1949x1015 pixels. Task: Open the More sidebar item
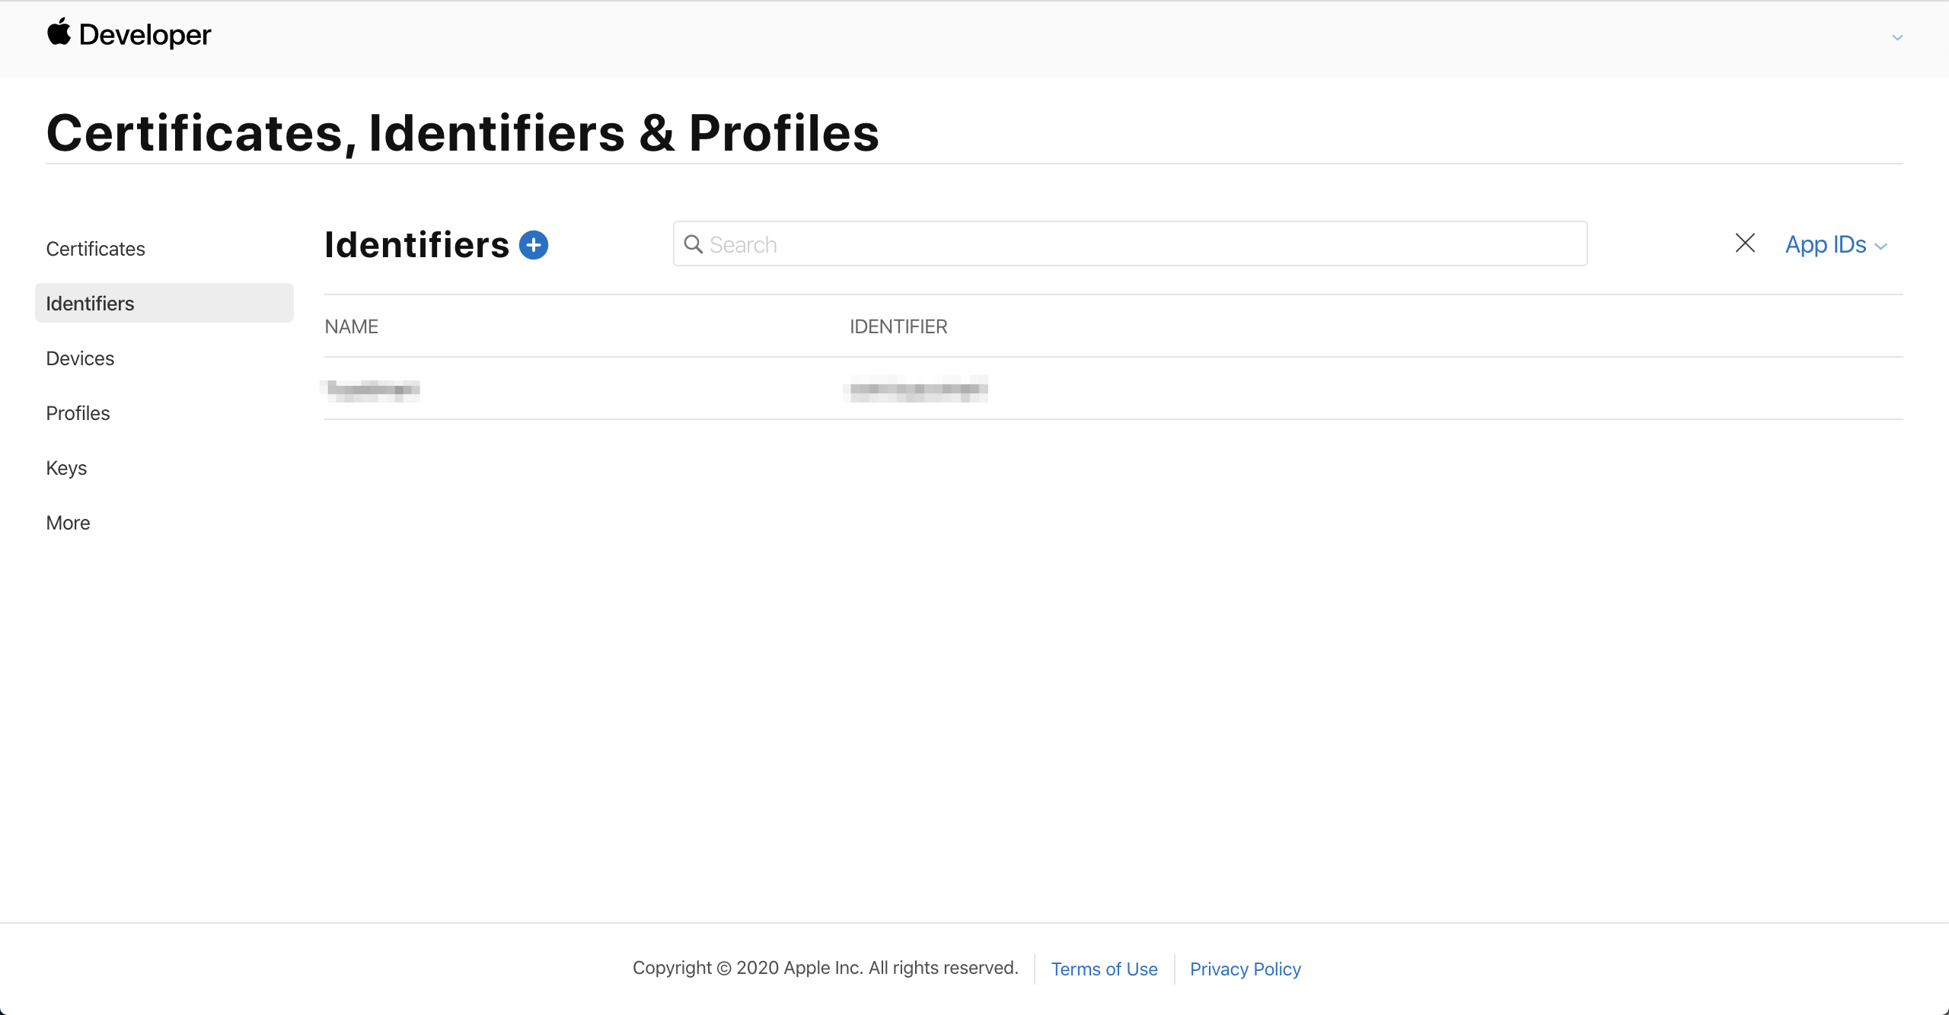(68, 523)
